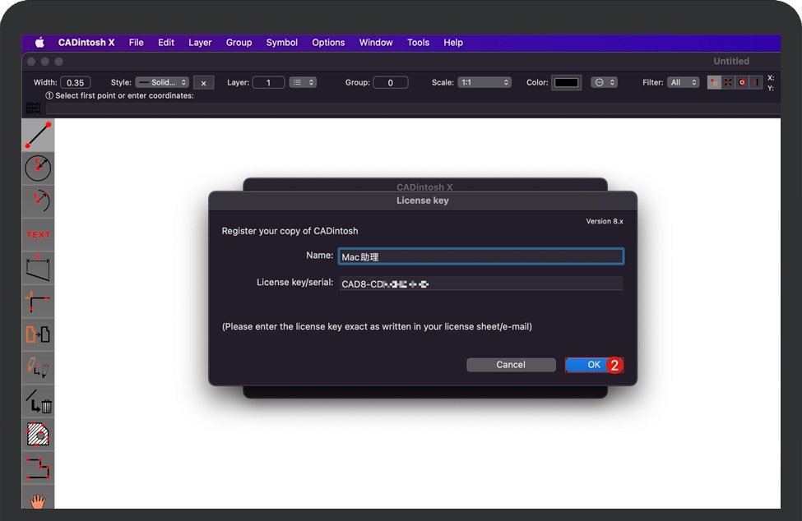Click the grid pattern icon beside command line
802x521 pixels.
(33, 108)
